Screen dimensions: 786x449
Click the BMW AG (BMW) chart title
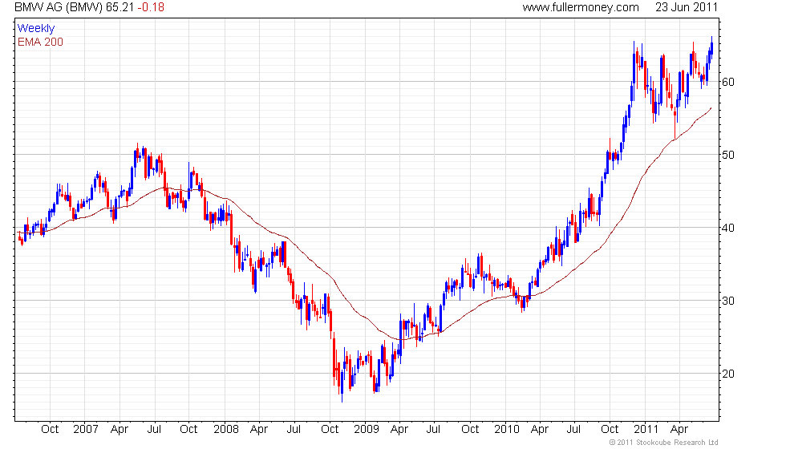coord(59,7)
